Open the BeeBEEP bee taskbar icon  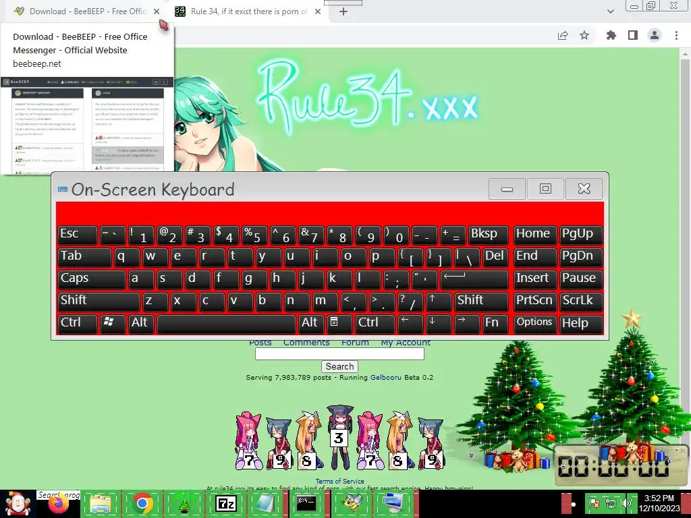tap(352, 504)
